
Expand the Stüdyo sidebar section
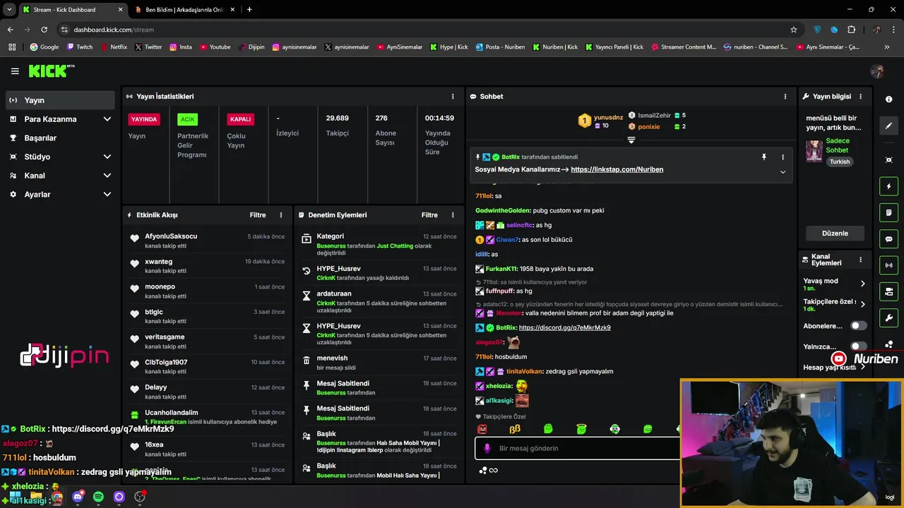click(107, 157)
